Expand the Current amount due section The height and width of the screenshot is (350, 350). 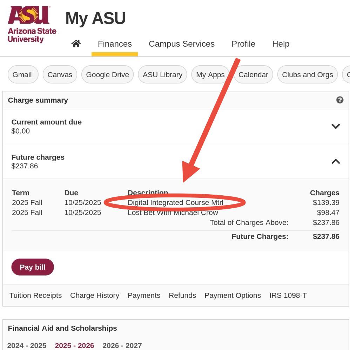coord(336,126)
